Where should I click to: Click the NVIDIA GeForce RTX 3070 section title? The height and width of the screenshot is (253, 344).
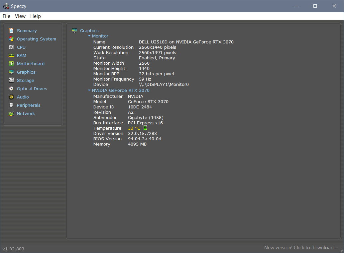121,91
